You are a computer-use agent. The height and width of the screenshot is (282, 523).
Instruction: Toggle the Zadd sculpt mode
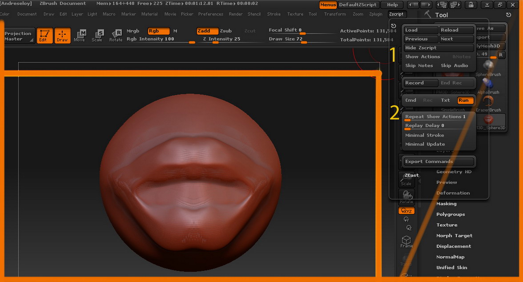(x=207, y=31)
